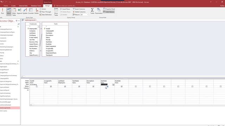Select Comments table in navigation pane
225x126 pixels.
3,38
